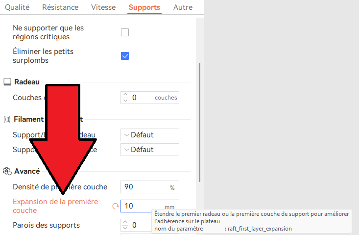Click Expansion de la première couche field

[150, 206]
